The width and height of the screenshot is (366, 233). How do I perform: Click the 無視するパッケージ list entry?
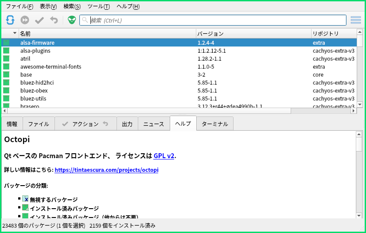point(54,200)
